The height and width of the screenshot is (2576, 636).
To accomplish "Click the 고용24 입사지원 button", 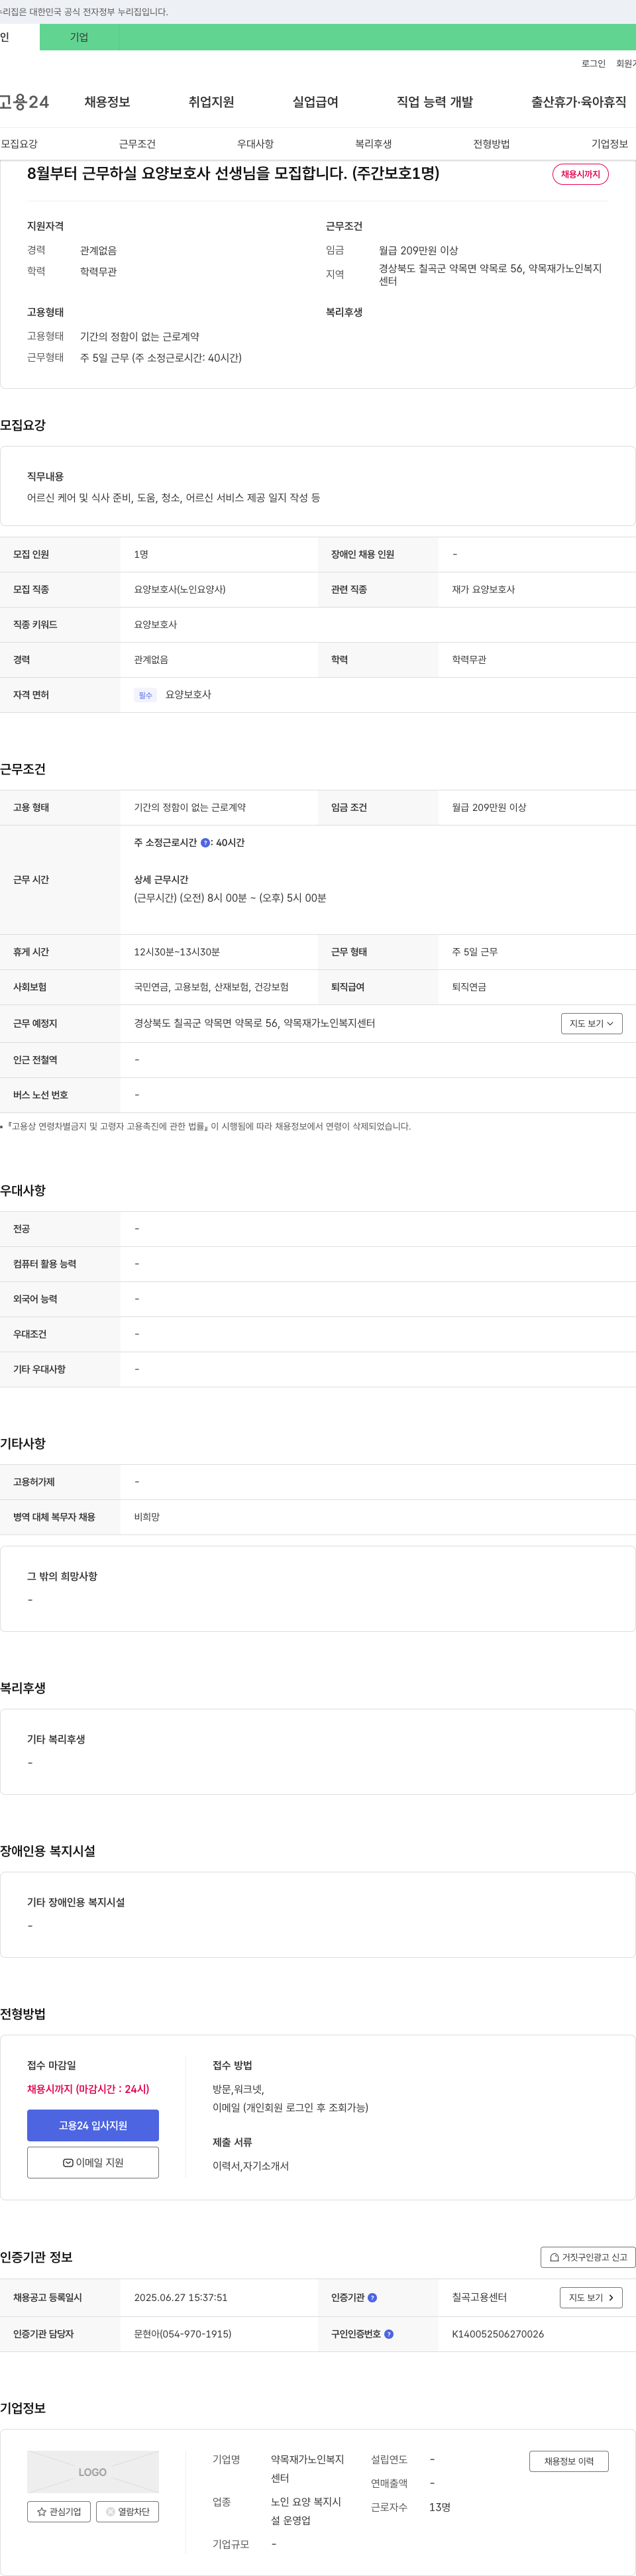I will click(93, 2125).
